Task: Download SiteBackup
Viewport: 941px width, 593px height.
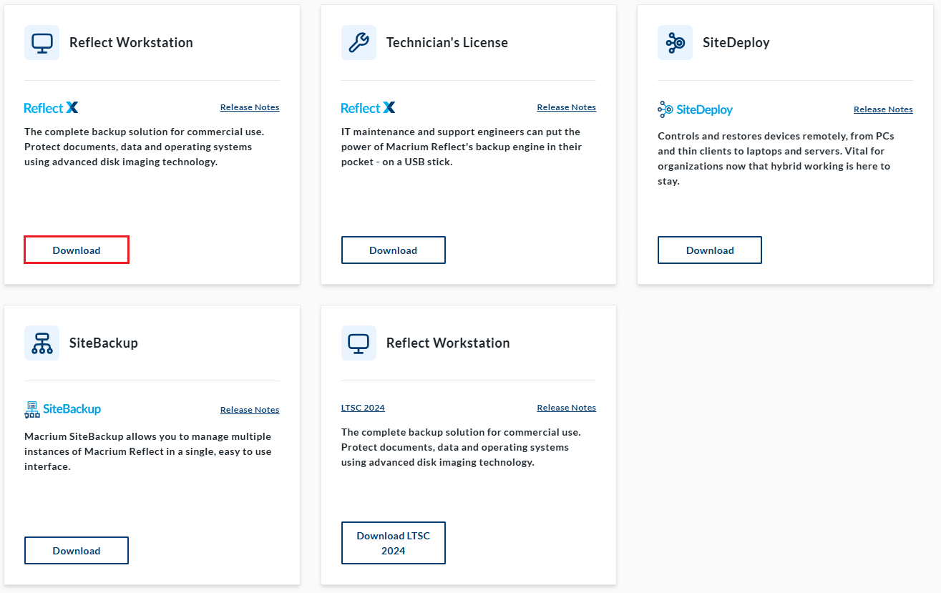Action: (76, 550)
